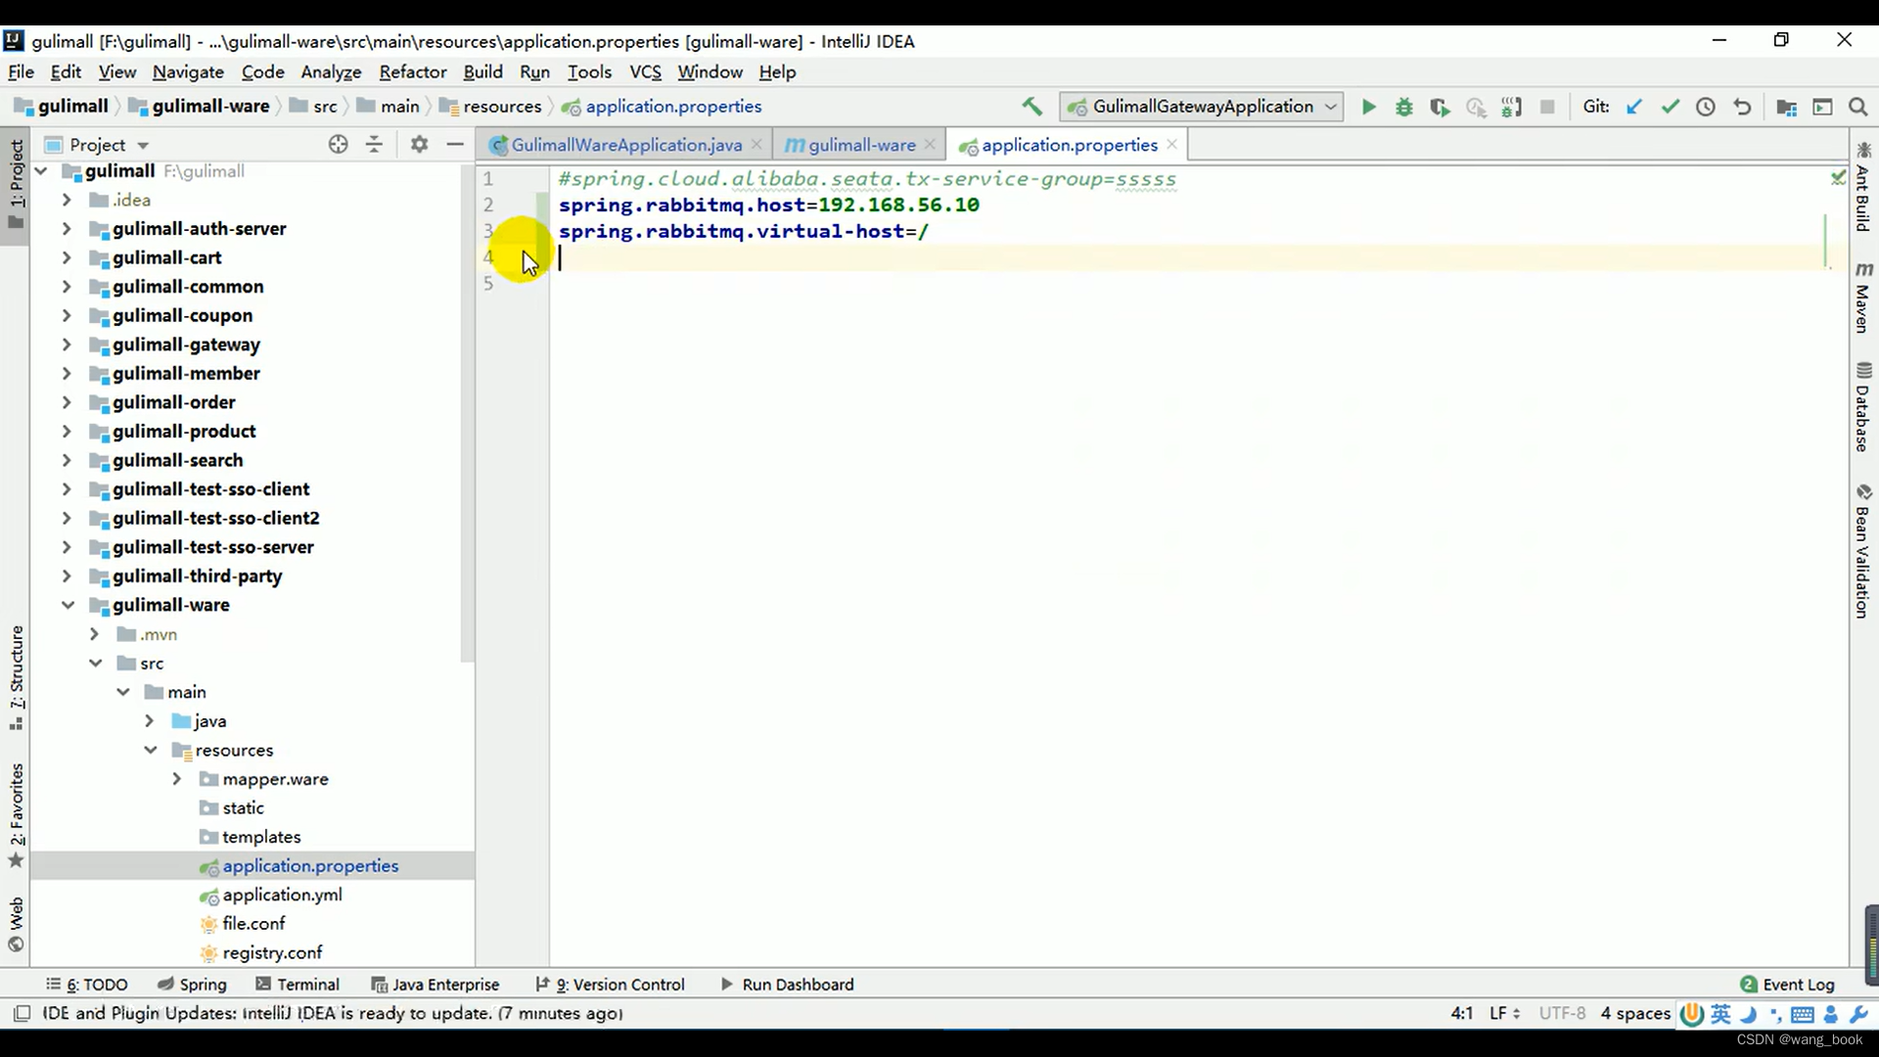Toggle tool window bars icon in status bar
This screenshot has height=1057, width=1879.
point(22,1013)
